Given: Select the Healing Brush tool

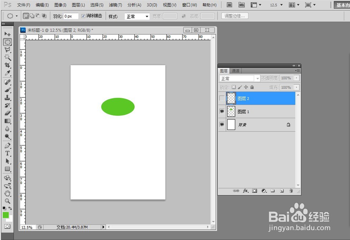Looking at the screenshot, I should click(x=7, y=82).
